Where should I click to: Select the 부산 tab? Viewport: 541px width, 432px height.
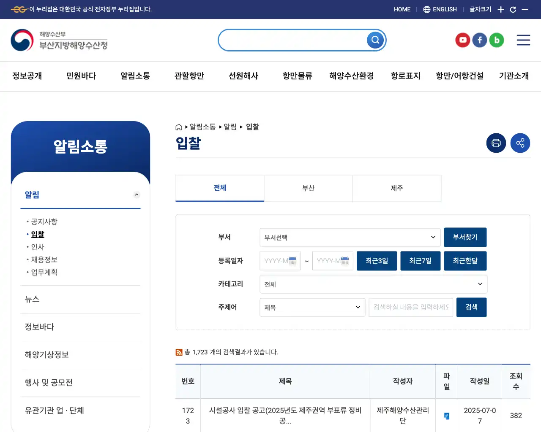tap(309, 188)
